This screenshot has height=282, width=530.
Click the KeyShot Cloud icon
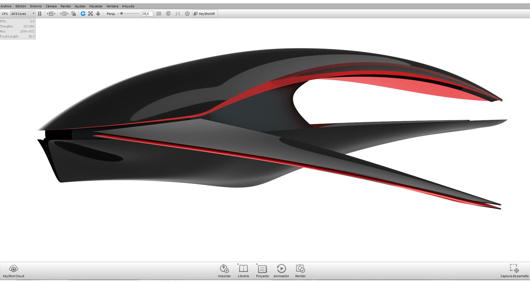[13, 268]
